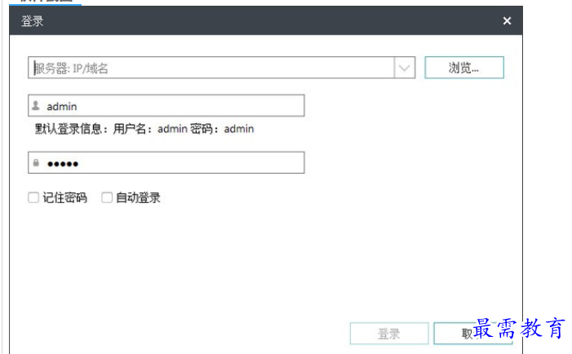Screen dimensions: 572x354
Task: Click the default login info hint text
Action: 144,129
